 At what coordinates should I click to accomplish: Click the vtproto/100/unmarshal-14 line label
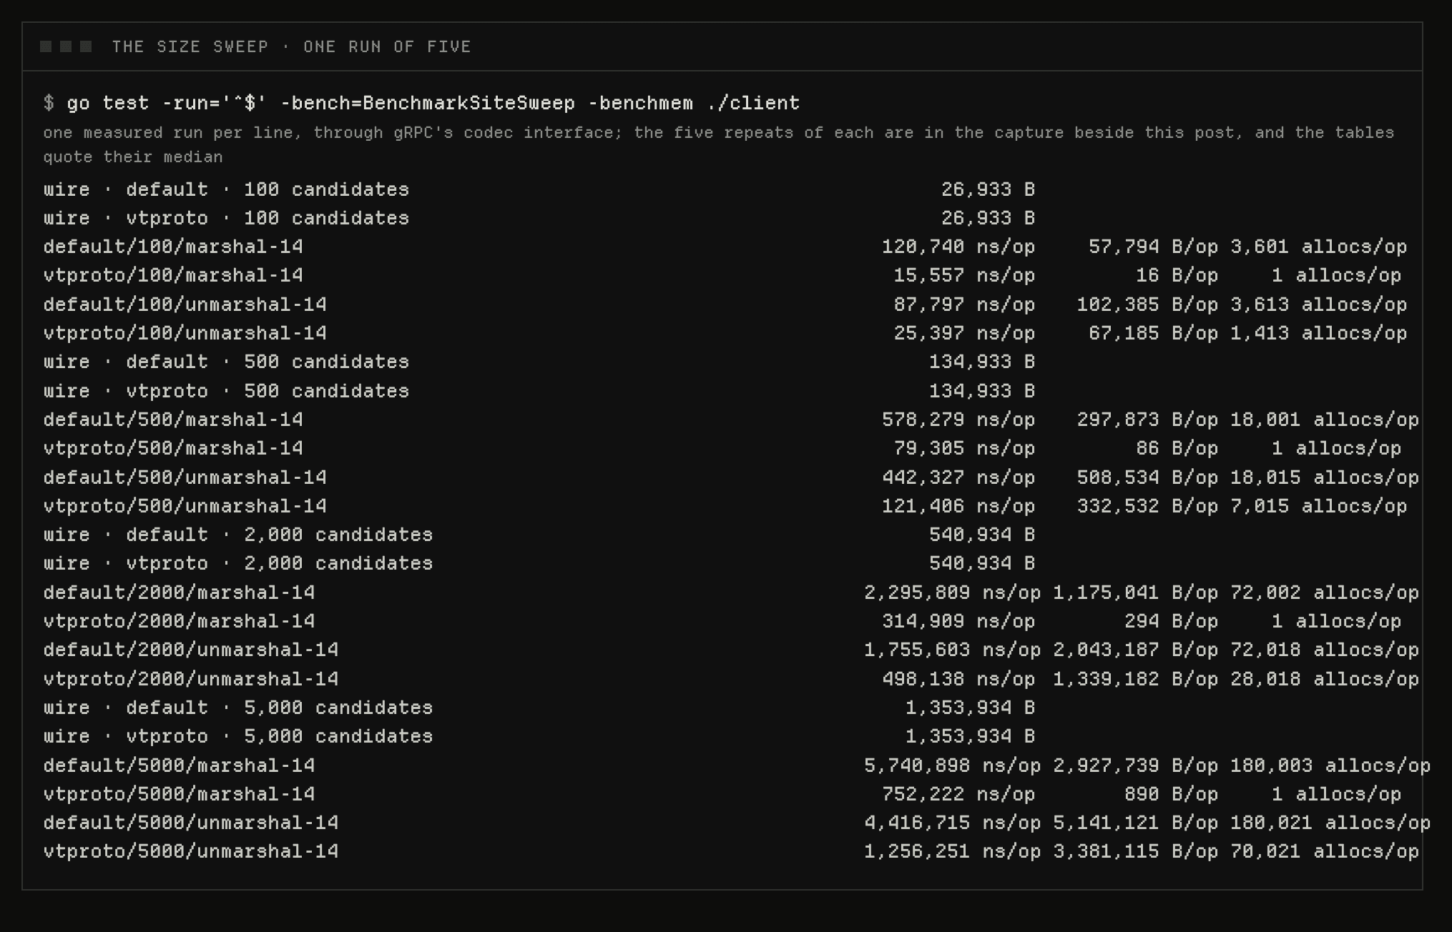point(185,333)
